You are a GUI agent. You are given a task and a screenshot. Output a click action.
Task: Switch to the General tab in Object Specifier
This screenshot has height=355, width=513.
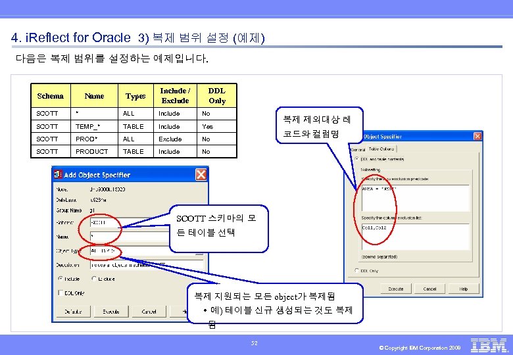(358, 149)
